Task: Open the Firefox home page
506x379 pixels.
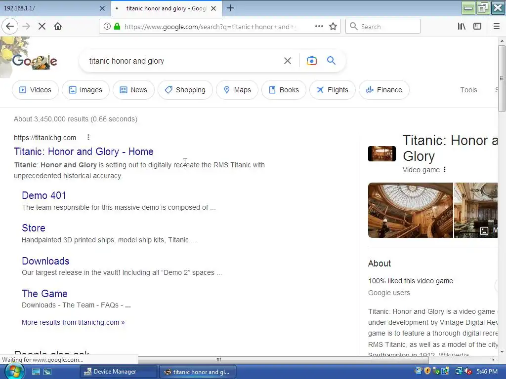Action: [x=58, y=26]
